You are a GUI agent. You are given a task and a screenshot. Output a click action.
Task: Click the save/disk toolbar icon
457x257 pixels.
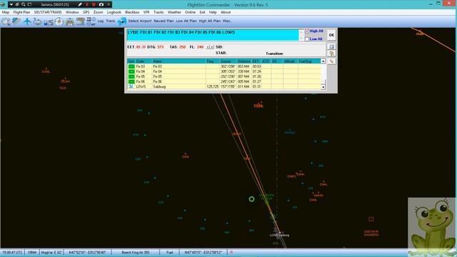[x=48, y=22]
